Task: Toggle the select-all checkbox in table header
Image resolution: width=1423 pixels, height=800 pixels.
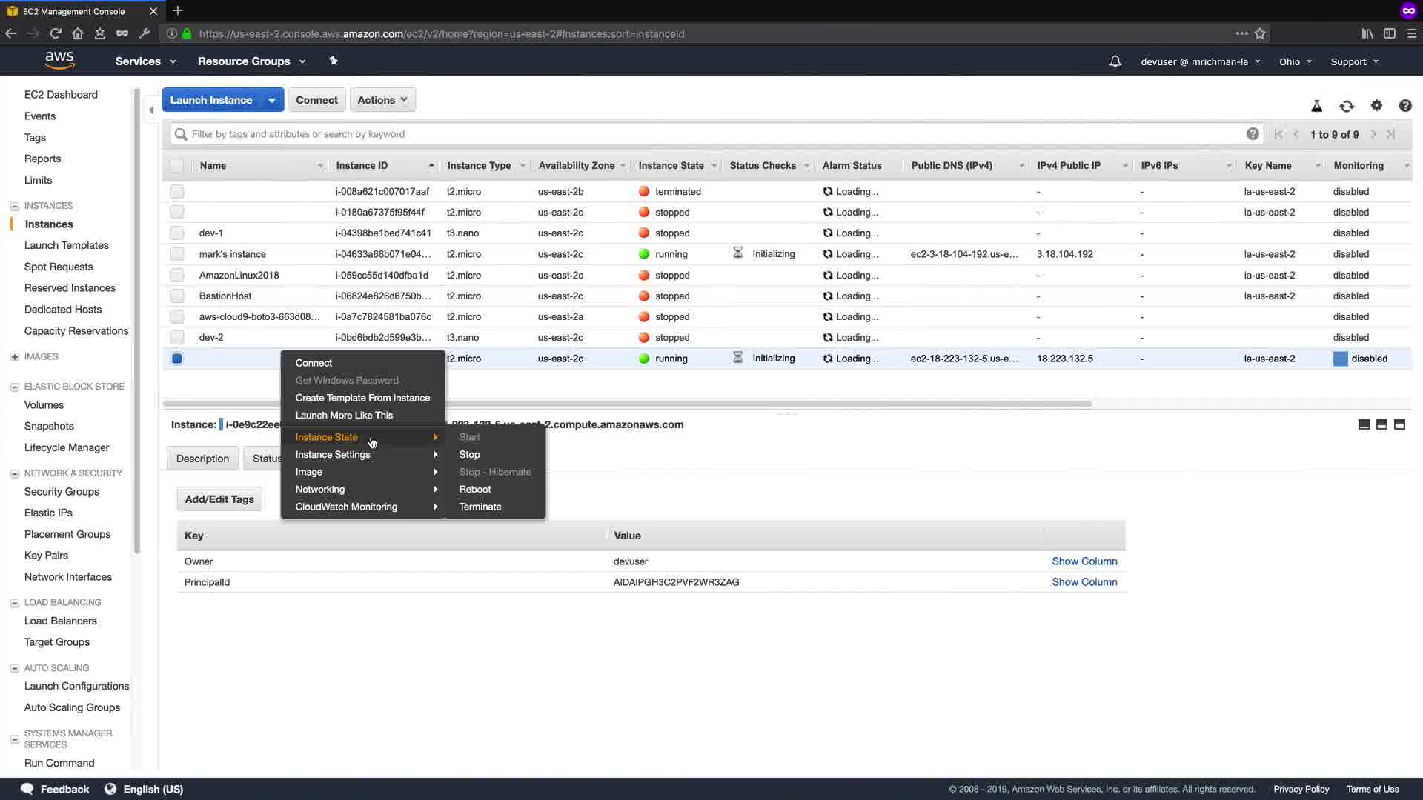Action: 176,166
